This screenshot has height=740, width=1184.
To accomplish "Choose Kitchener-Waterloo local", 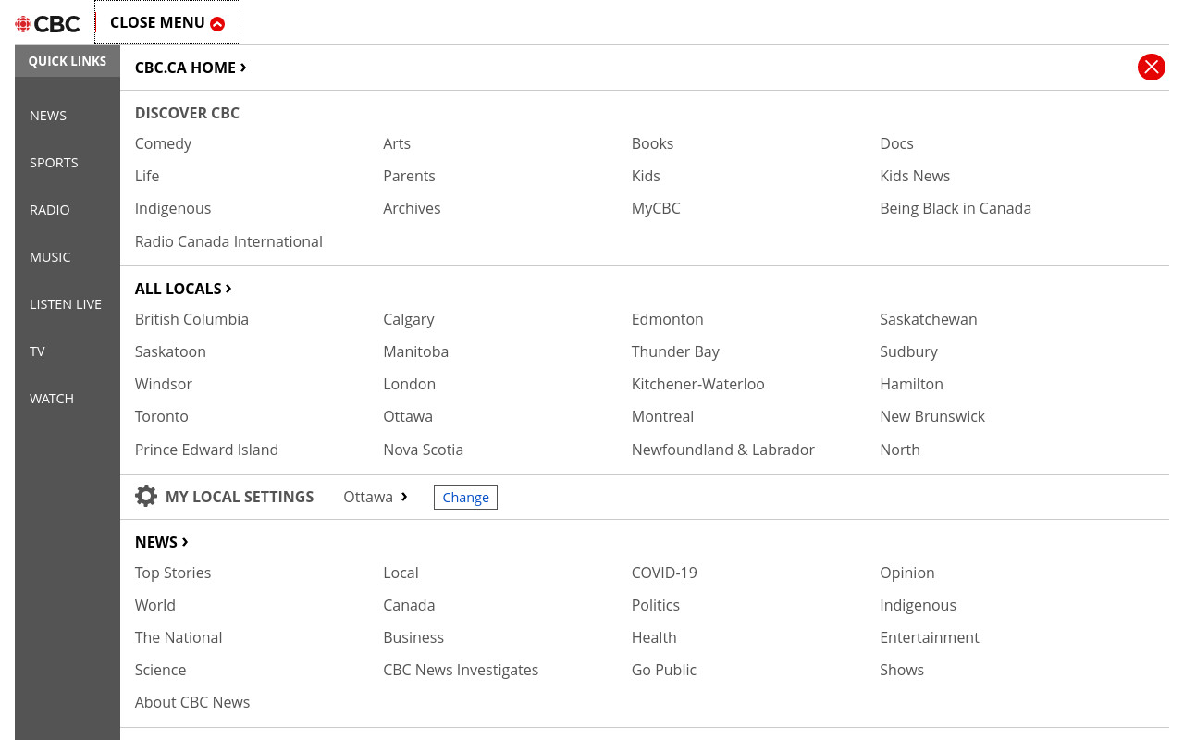I will (698, 384).
